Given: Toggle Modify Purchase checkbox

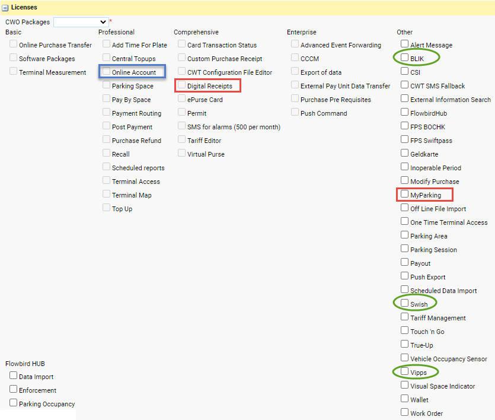Looking at the screenshot, I should point(404,180).
